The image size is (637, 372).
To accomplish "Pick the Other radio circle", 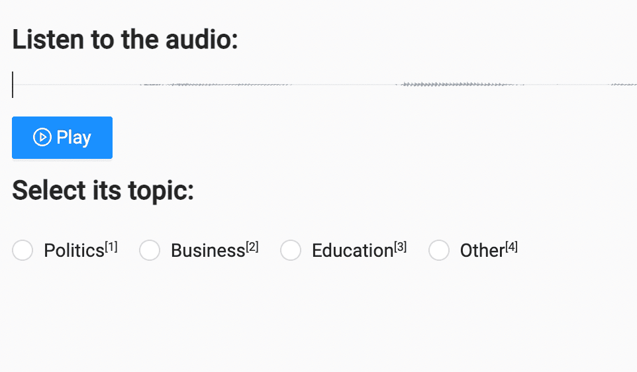I will pos(439,250).
